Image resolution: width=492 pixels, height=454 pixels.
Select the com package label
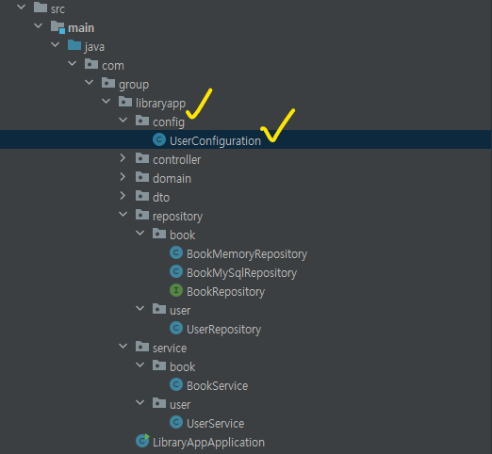pyautogui.click(x=113, y=66)
